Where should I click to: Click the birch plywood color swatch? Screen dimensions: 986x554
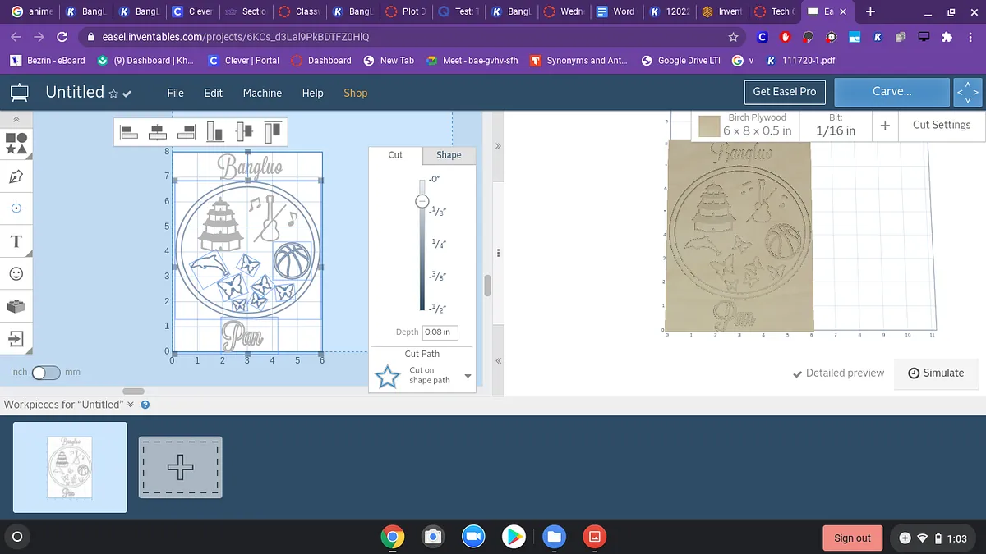tap(709, 126)
